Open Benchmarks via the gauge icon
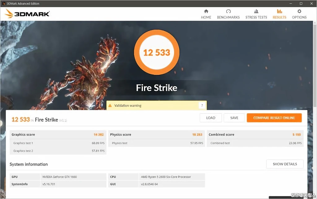Screen dimensions: 317x199 [x=228, y=11]
